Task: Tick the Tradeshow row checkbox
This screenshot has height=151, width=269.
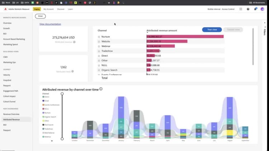Action: [x=99, y=51]
